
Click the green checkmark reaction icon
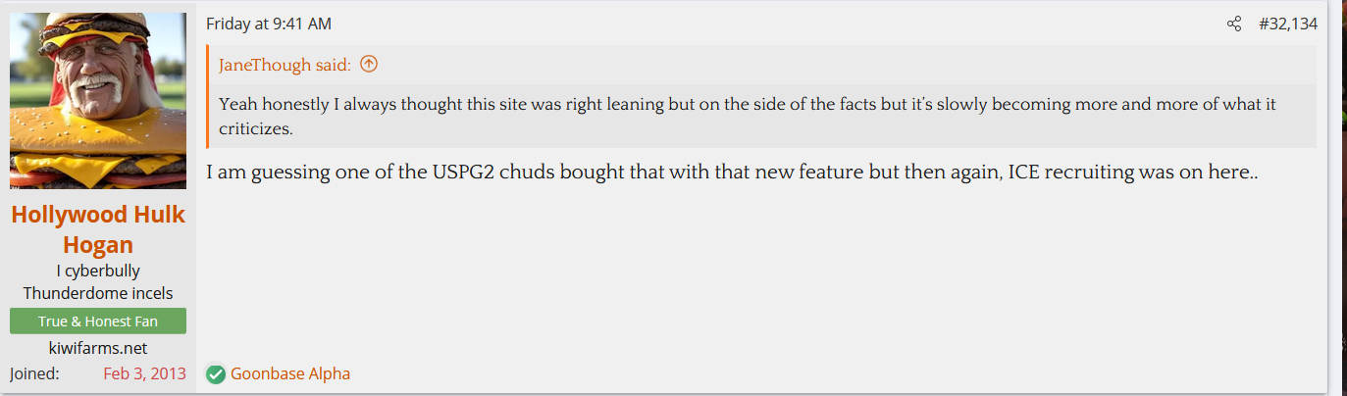(x=216, y=374)
